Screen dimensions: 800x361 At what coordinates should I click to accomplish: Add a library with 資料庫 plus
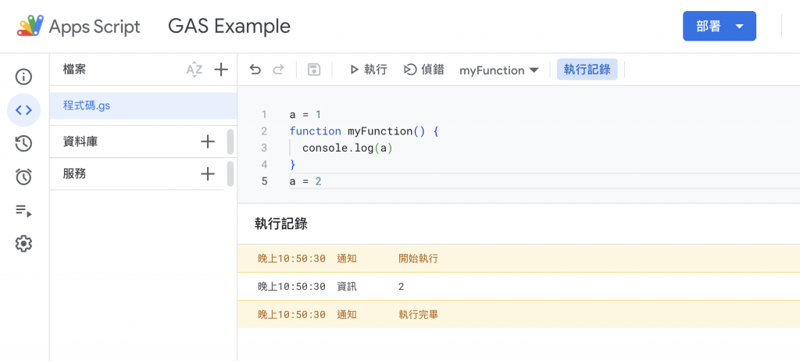click(207, 141)
